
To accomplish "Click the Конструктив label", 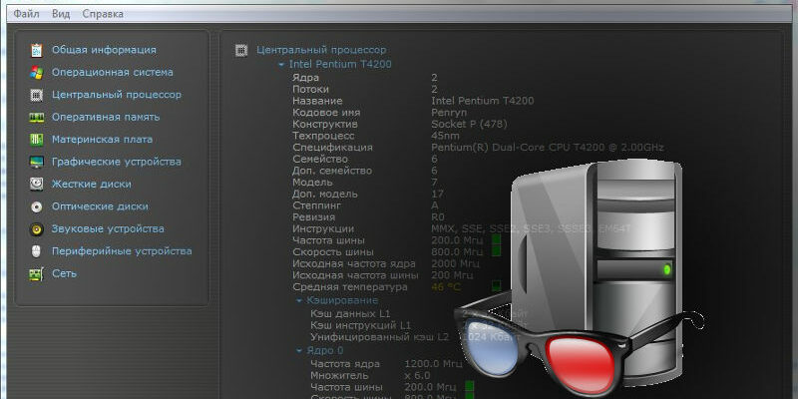I will pos(325,124).
